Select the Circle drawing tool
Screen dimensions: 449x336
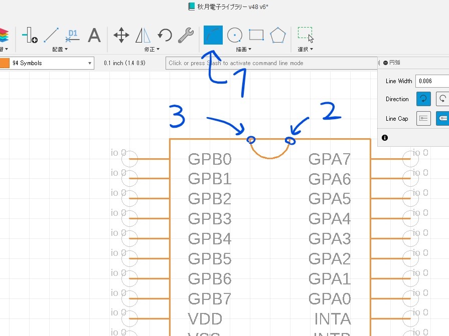(234, 35)
